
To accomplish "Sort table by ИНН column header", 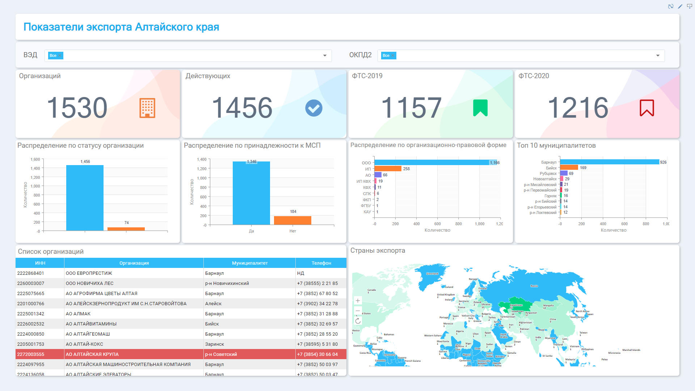I will 40,263.
